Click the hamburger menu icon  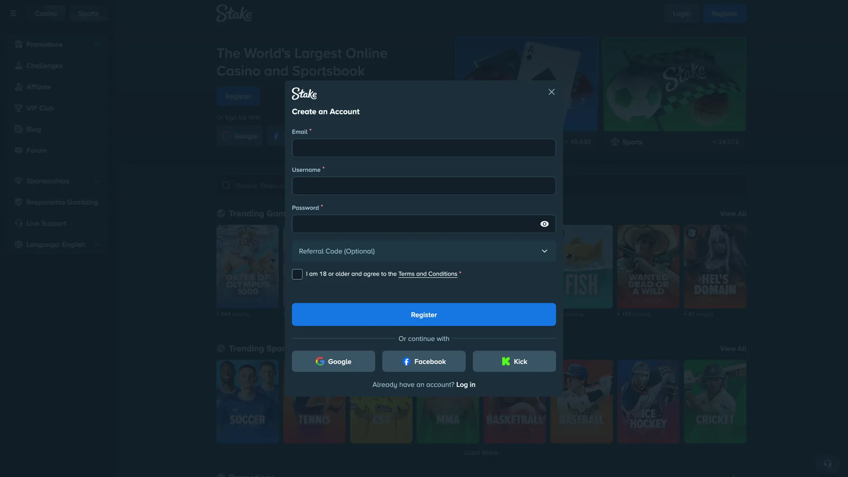(x=13, y=13)
